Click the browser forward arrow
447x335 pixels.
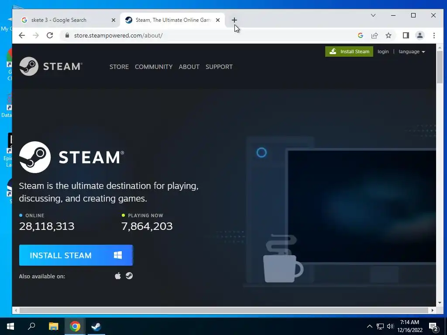(x=36, y=35)
